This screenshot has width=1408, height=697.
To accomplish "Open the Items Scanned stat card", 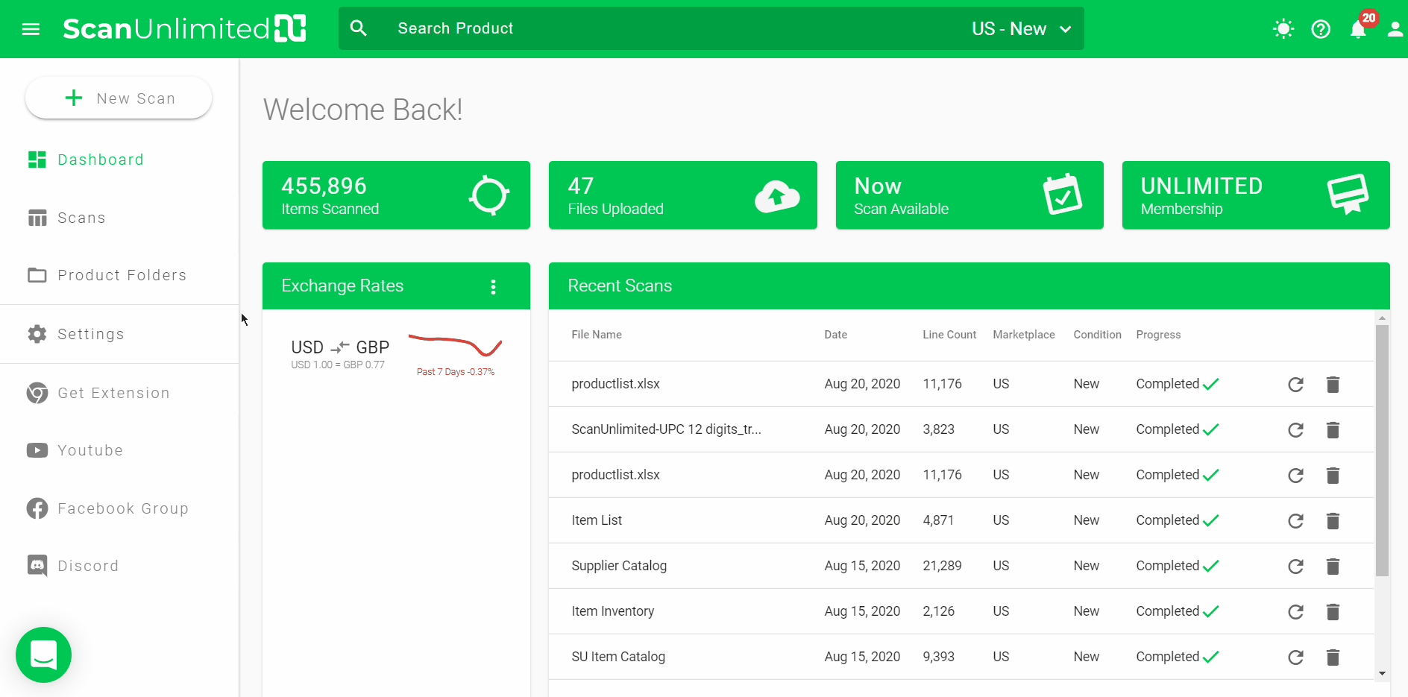I will (x=396, y=195).
